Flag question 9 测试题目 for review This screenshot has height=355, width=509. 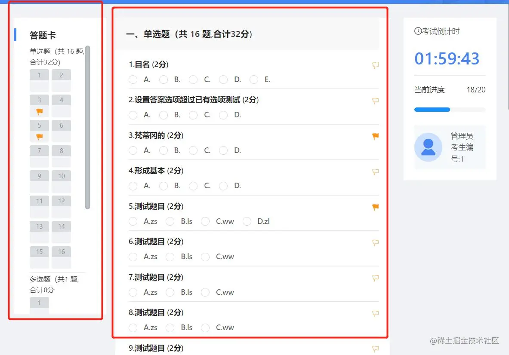[375, 349]
